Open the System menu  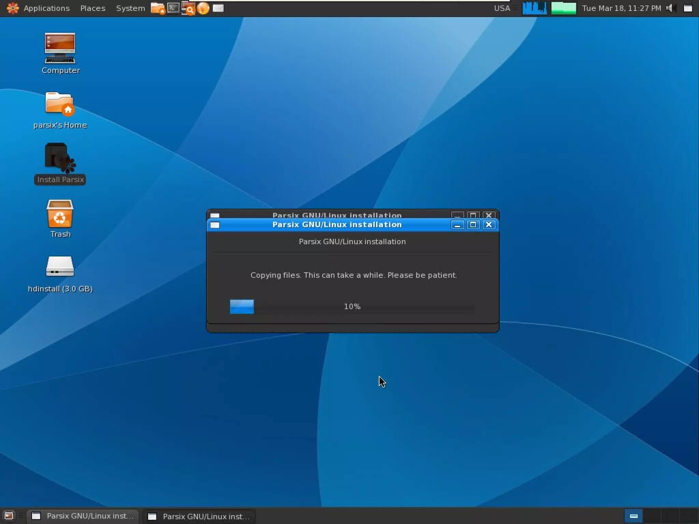(x=130, y=8)
